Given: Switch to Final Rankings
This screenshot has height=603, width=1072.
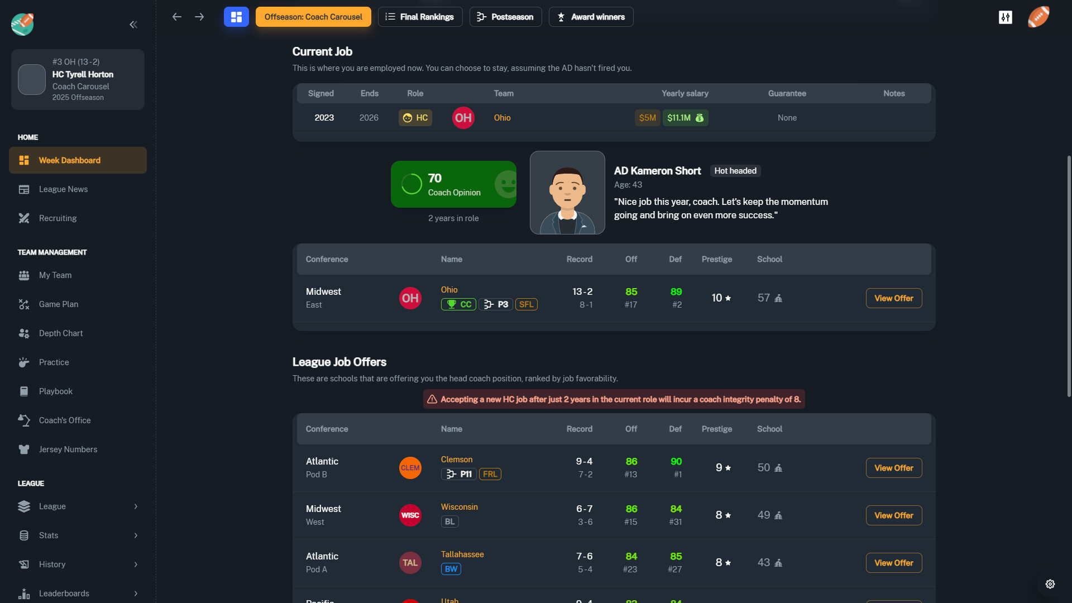Looking at the screenshot, I should pyautogui.click(x=420, y=17).
